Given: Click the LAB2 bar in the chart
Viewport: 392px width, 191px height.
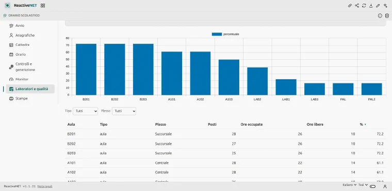Looking at the screenshot, I should [x=257, y=81].
